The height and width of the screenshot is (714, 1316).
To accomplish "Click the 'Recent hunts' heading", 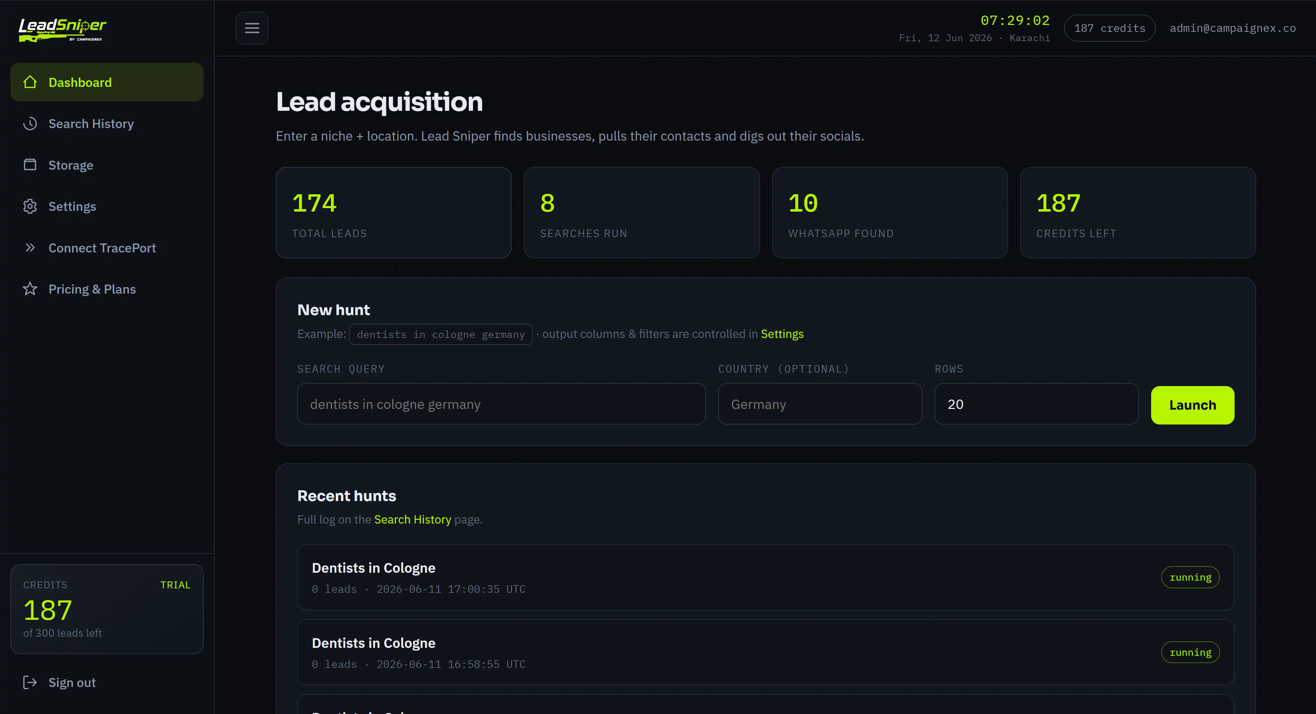I will (x=347, y=496).
